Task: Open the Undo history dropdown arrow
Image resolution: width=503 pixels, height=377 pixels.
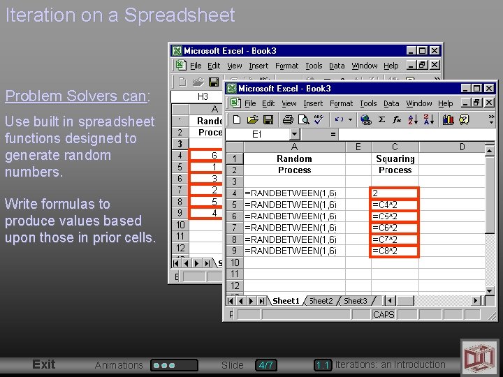Action: [x=350, y=120]
